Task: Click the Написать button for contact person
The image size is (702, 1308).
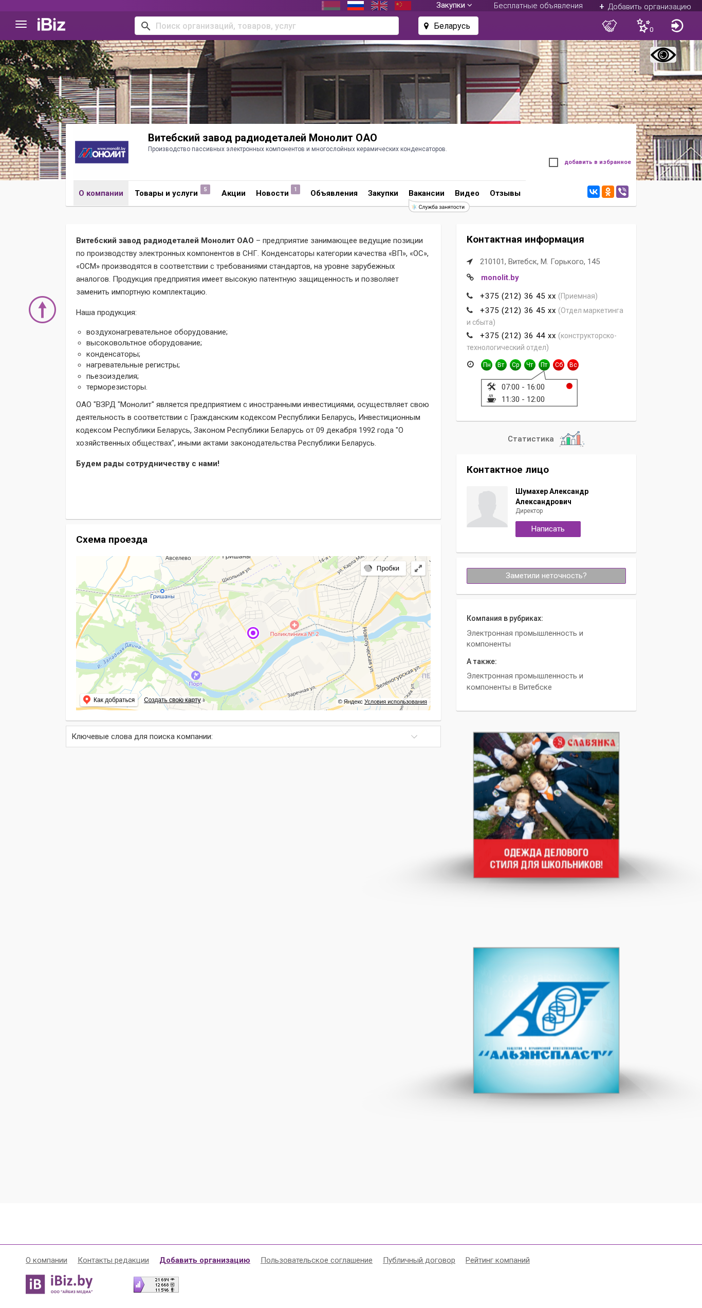Action: click(x=548, y=529)
